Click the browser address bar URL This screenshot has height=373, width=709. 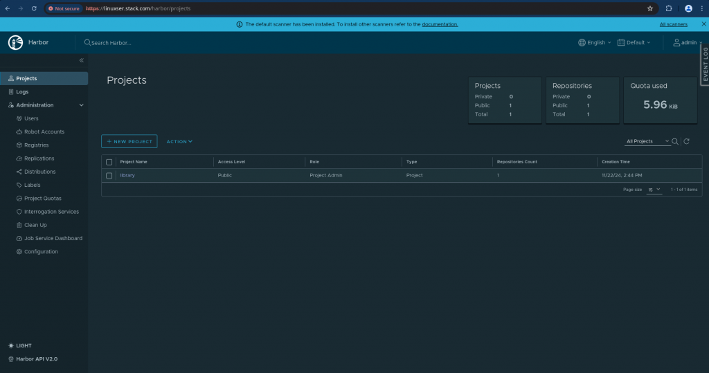point(138,8)
